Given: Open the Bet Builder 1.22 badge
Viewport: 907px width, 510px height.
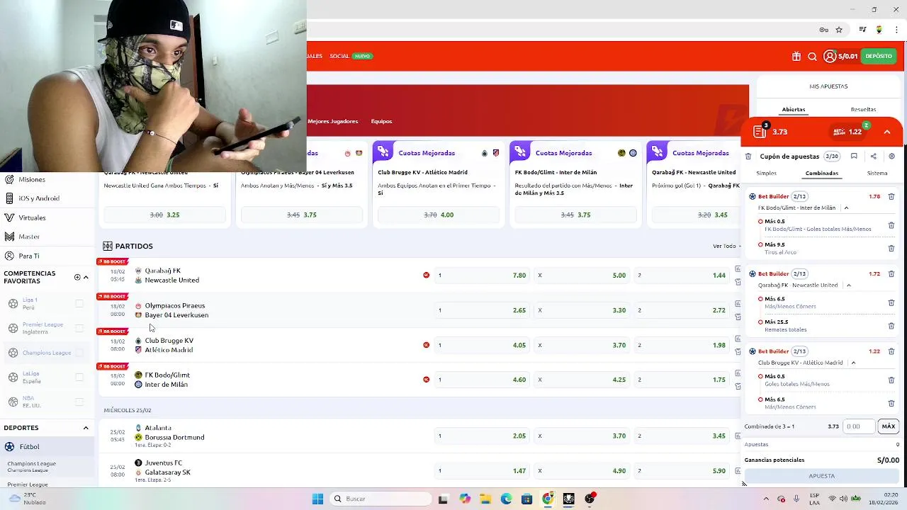Looking at the screenshot, I should [x=847, y=132].
